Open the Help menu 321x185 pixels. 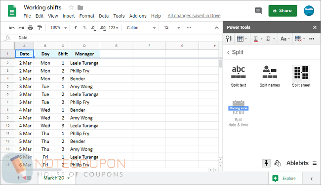[156, 16]
